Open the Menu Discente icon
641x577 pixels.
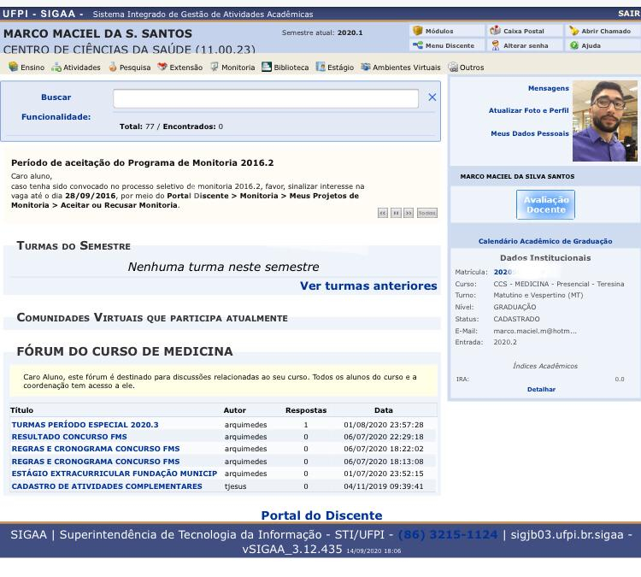pyautogui.click(x=417, y=45)
